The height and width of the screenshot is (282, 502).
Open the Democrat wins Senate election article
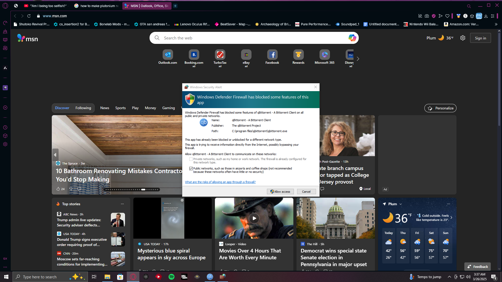[334, 257]
